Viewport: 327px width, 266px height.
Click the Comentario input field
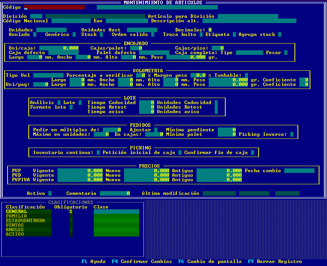click(x=115, y=193)
